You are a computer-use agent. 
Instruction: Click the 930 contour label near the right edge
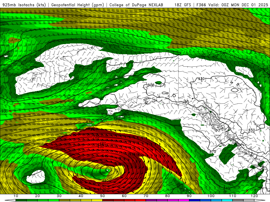(251, 130)
